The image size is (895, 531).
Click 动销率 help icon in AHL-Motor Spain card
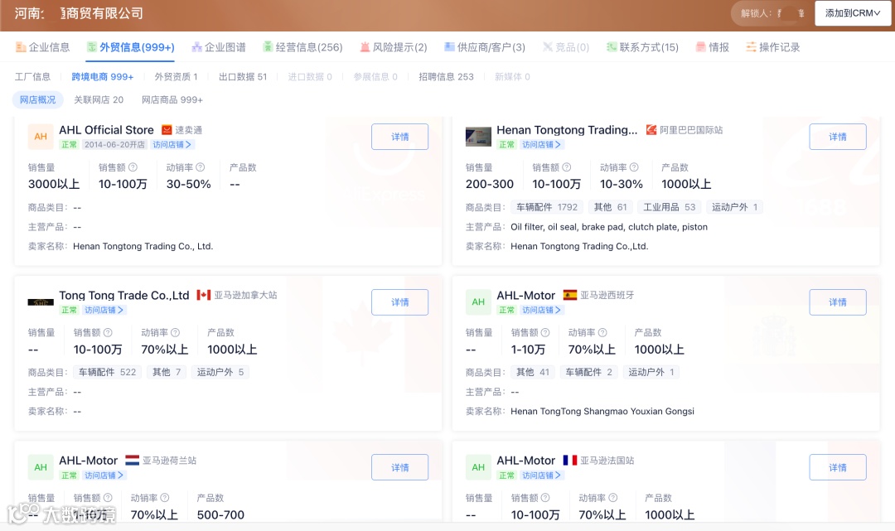(x=602, y=332)
